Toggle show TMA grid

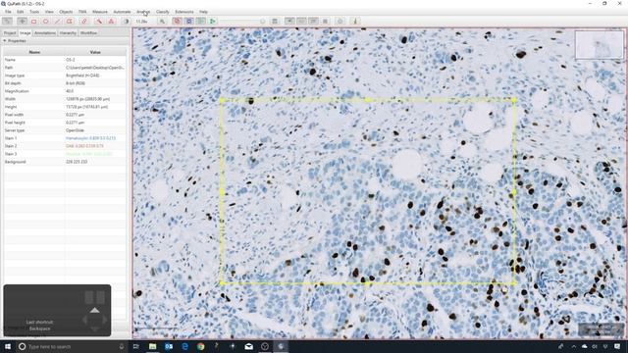click(189, 22)
